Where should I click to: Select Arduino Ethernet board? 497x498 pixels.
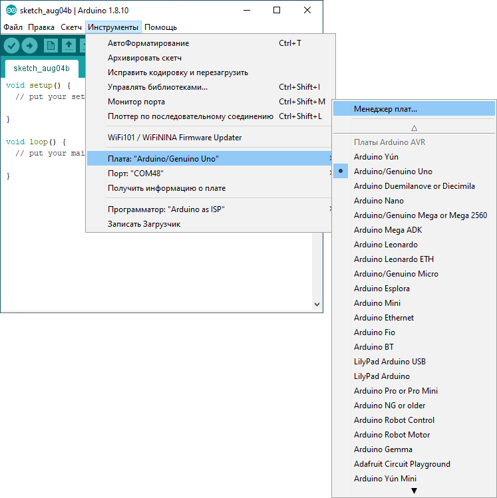[414, 318]
